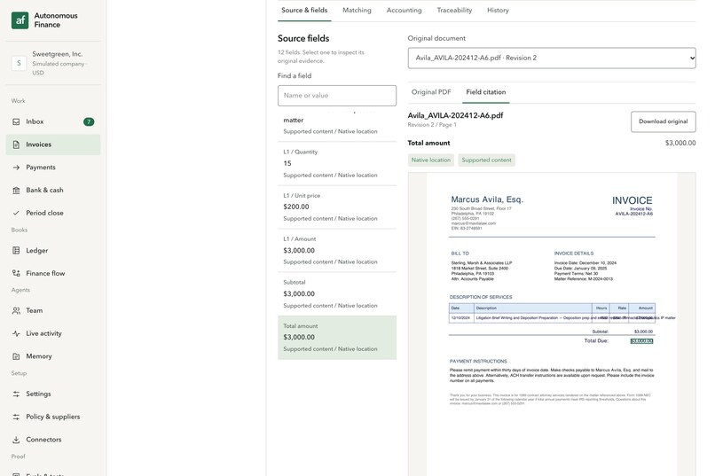Click the Inbox count badge 7
Screen dimensions: 715x476
click(89, 121)
